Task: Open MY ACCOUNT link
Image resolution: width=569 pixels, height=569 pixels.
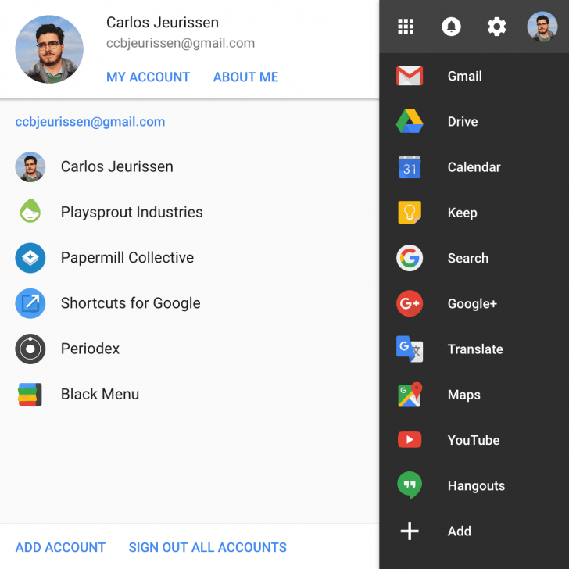Action: coord(148,77)
